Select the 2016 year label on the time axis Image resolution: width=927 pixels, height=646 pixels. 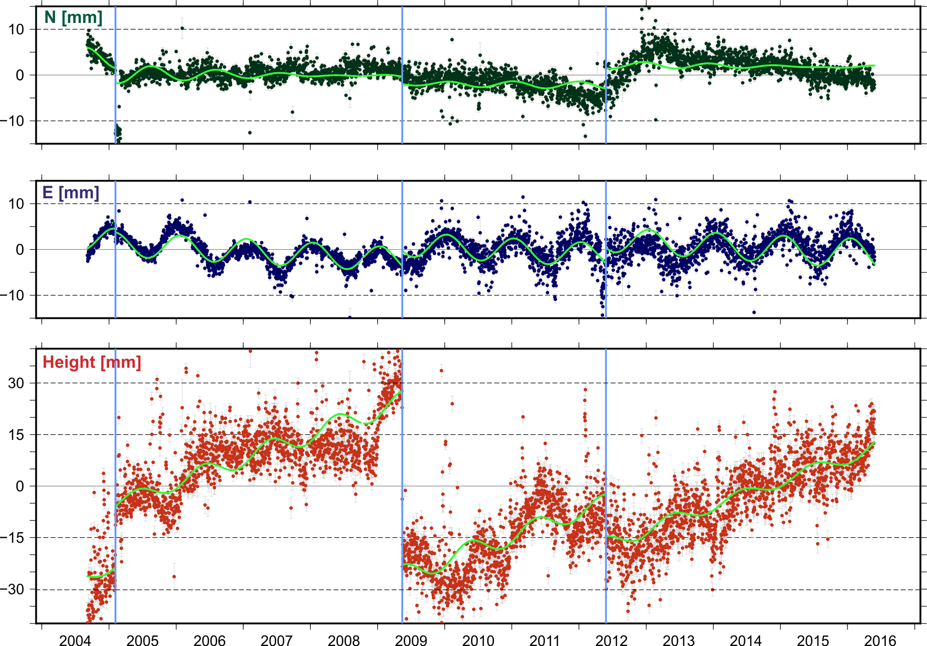pyautogui.click(x=880, y=640)
